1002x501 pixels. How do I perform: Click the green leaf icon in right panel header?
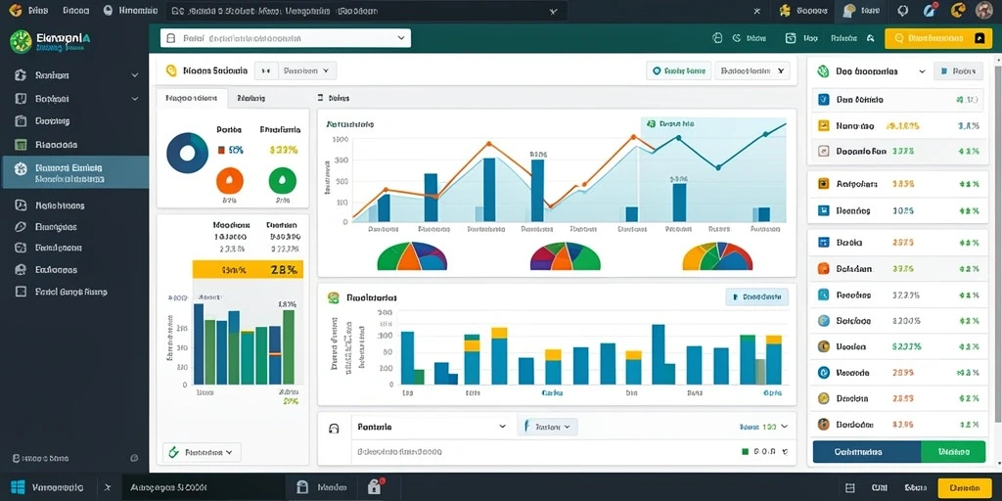(823, 71)
